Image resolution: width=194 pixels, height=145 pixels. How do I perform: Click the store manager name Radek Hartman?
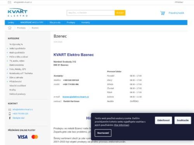coord(71,101)
